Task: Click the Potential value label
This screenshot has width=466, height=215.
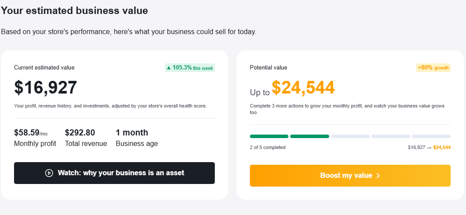Action: pos(268,68)
